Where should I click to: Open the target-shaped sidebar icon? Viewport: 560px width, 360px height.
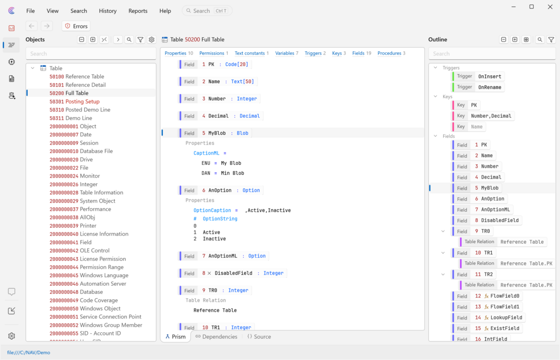pos(11,62)
